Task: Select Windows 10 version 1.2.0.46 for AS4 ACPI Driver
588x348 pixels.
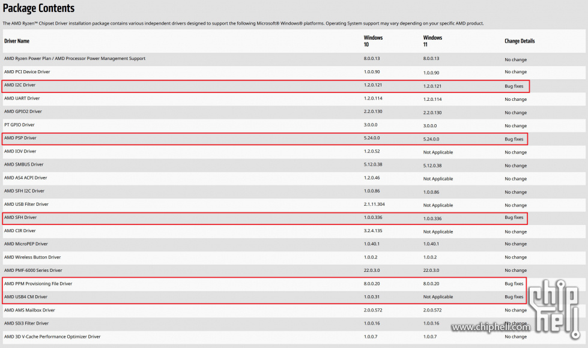Action: (x=372, y=178)
